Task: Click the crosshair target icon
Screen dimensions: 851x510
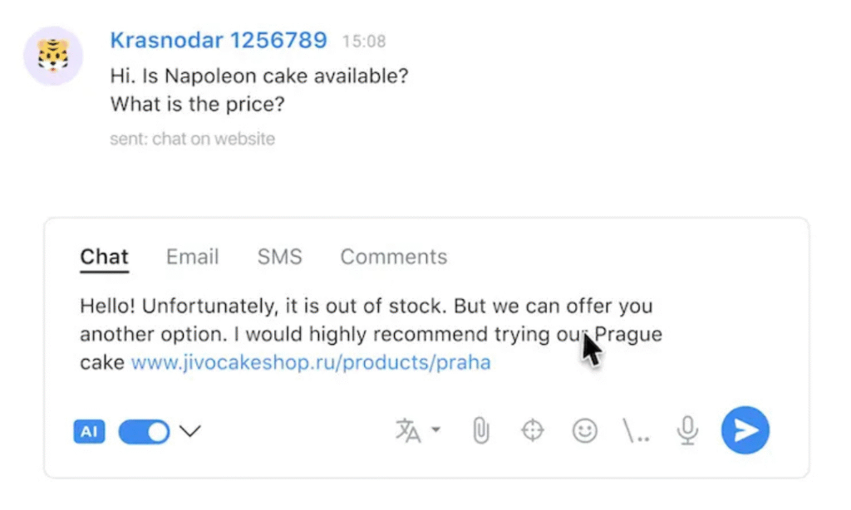Action: [x=532, y=430]
